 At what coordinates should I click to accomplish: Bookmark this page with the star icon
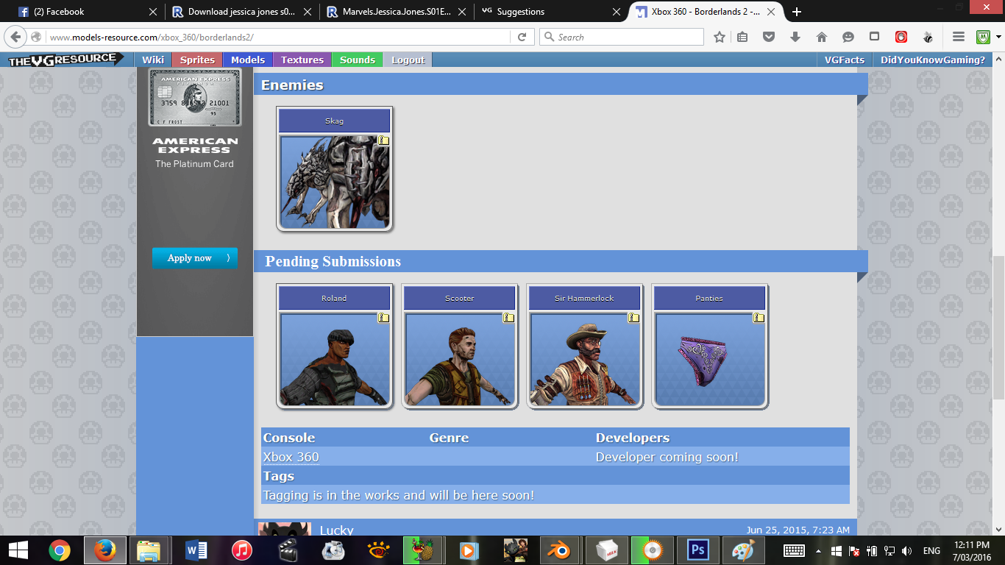coord(720,37)
